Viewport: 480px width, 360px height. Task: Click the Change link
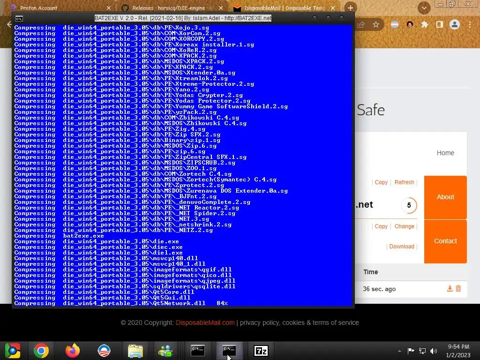pos(404,226)
